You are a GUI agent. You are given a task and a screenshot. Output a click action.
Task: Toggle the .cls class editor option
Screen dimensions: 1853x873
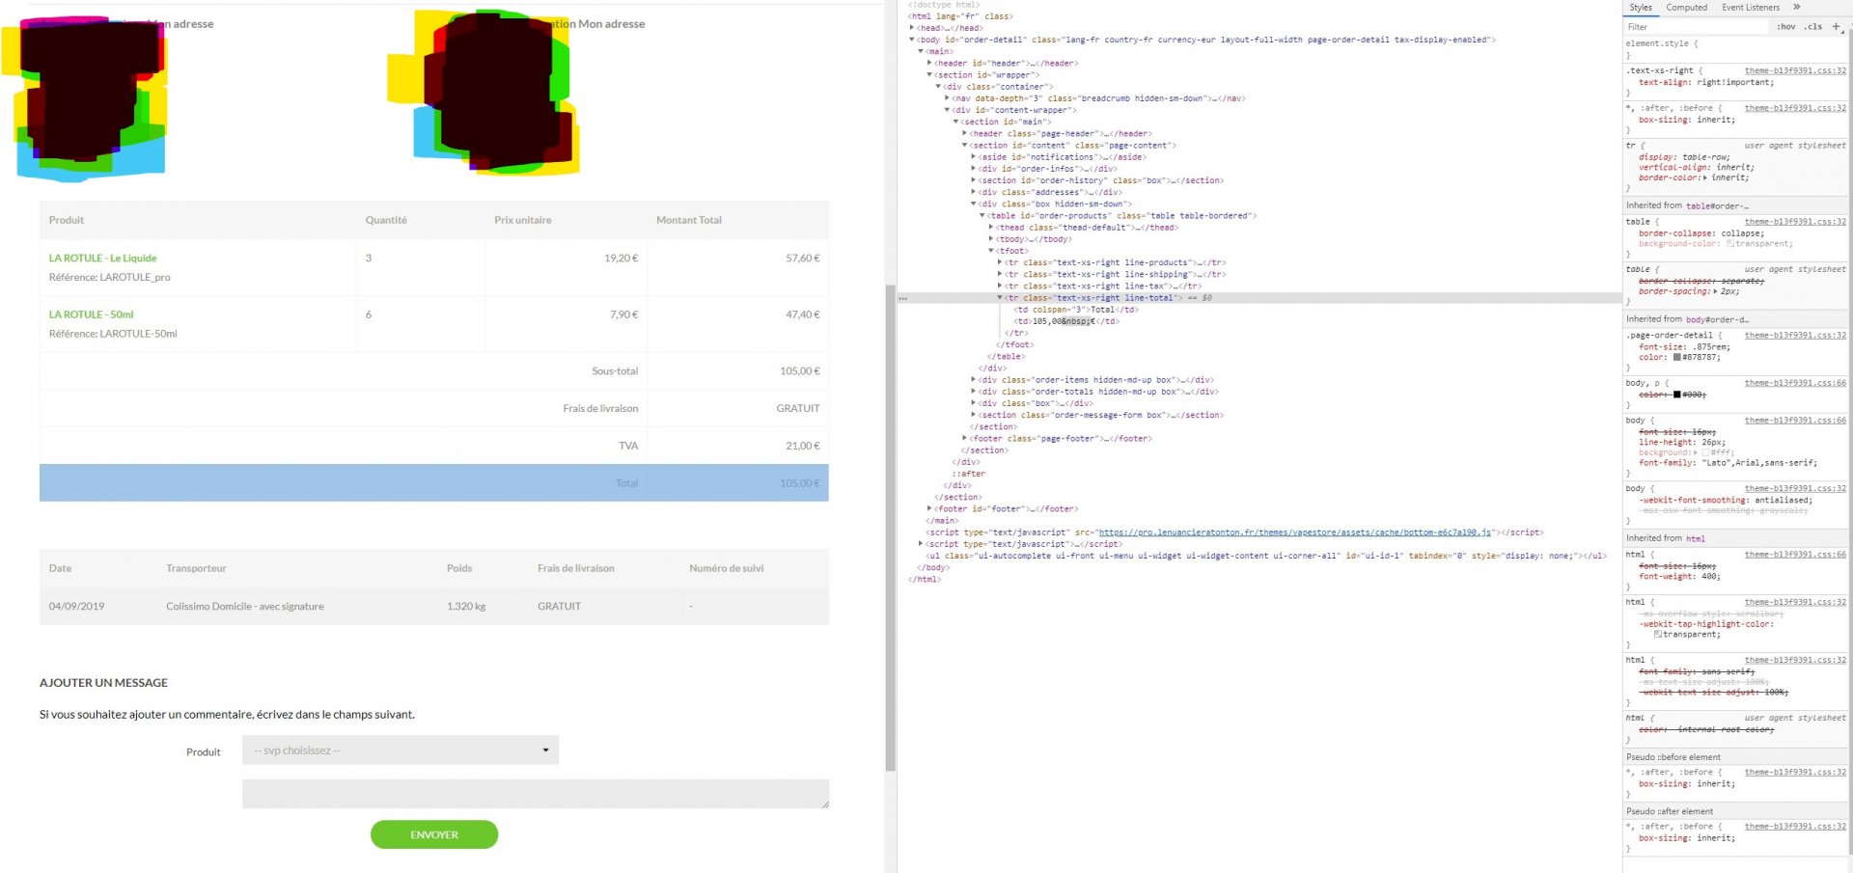pos(1814,27)
